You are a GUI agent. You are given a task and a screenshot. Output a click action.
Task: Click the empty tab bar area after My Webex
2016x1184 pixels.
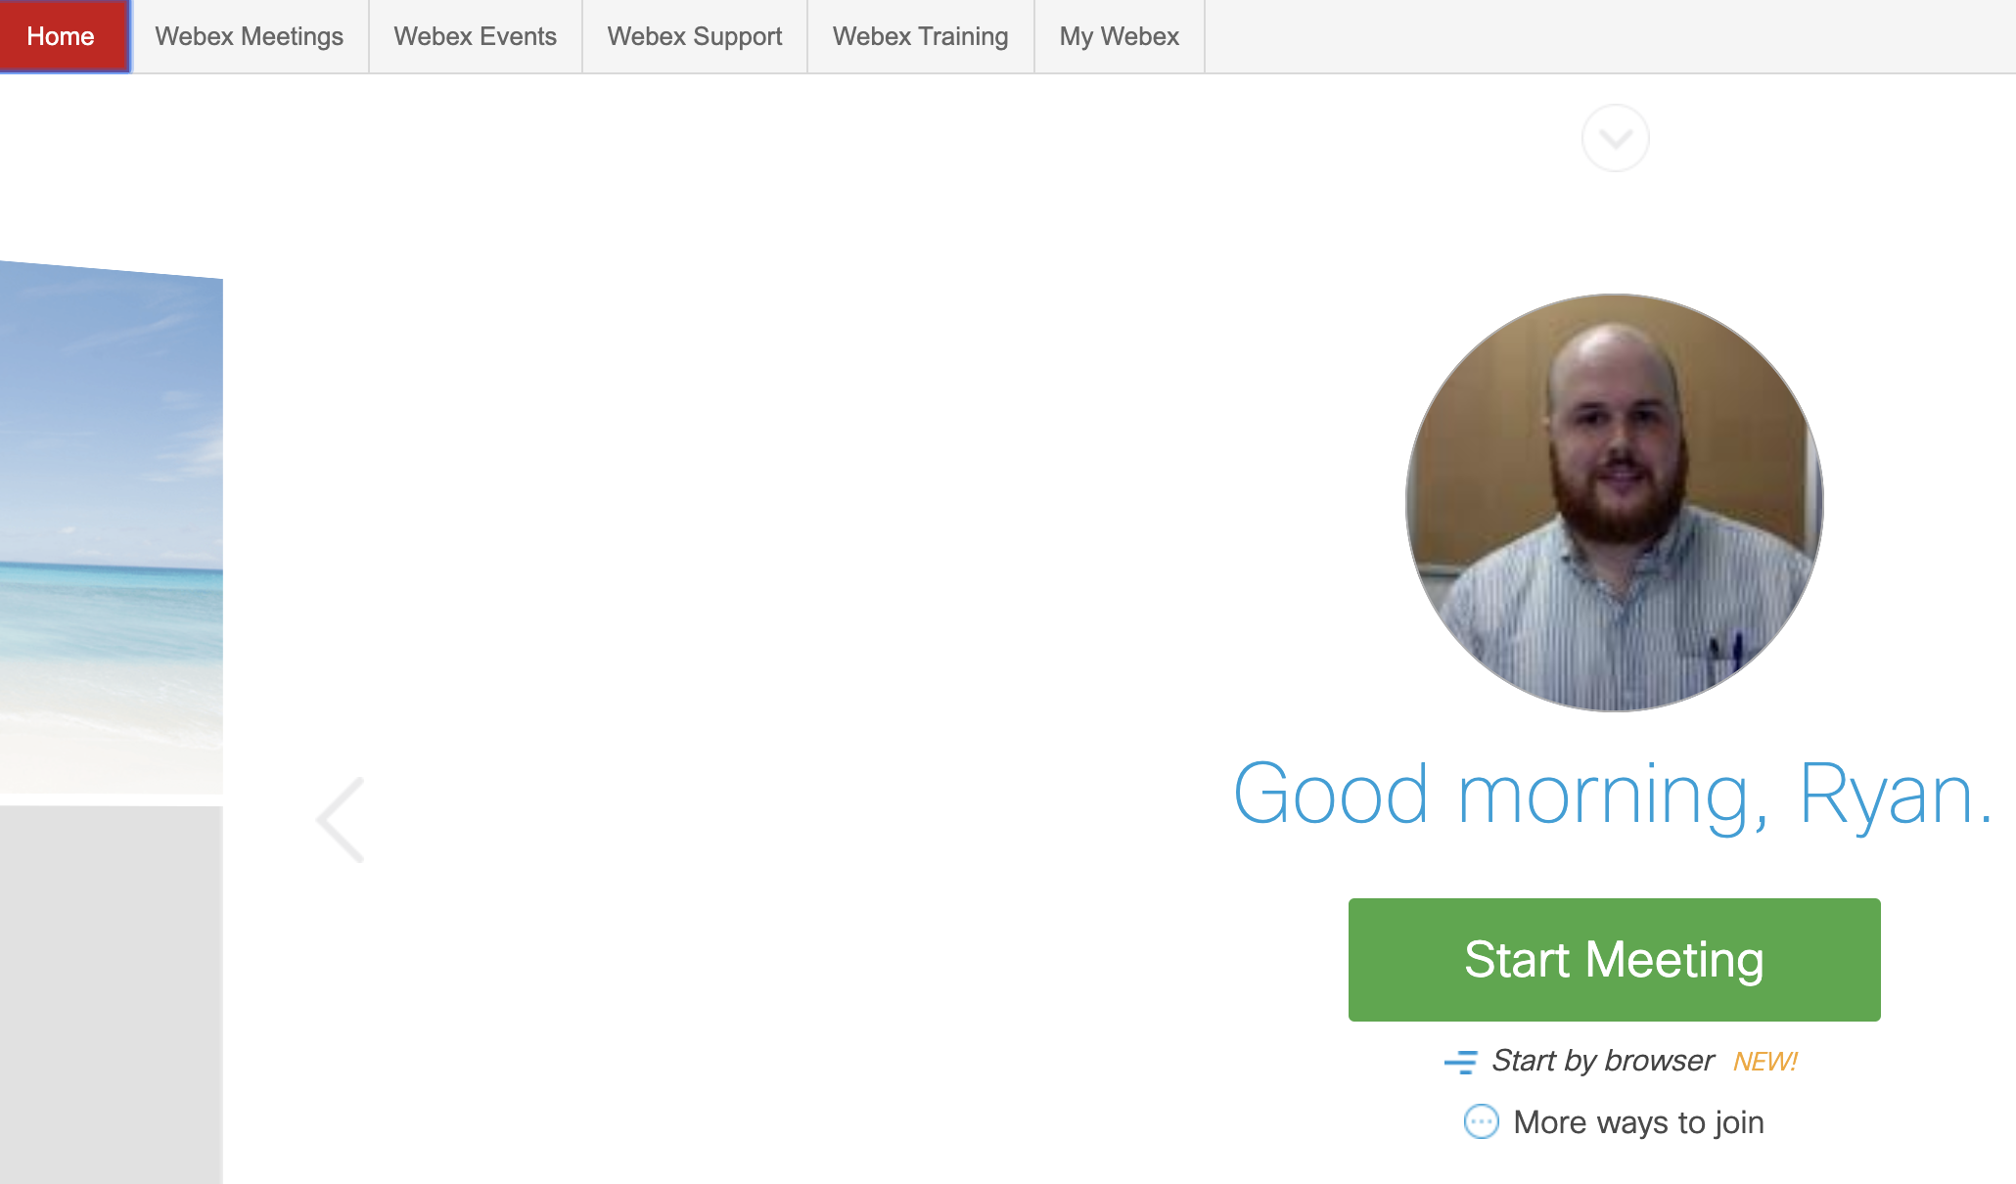tap(1610, 36)
